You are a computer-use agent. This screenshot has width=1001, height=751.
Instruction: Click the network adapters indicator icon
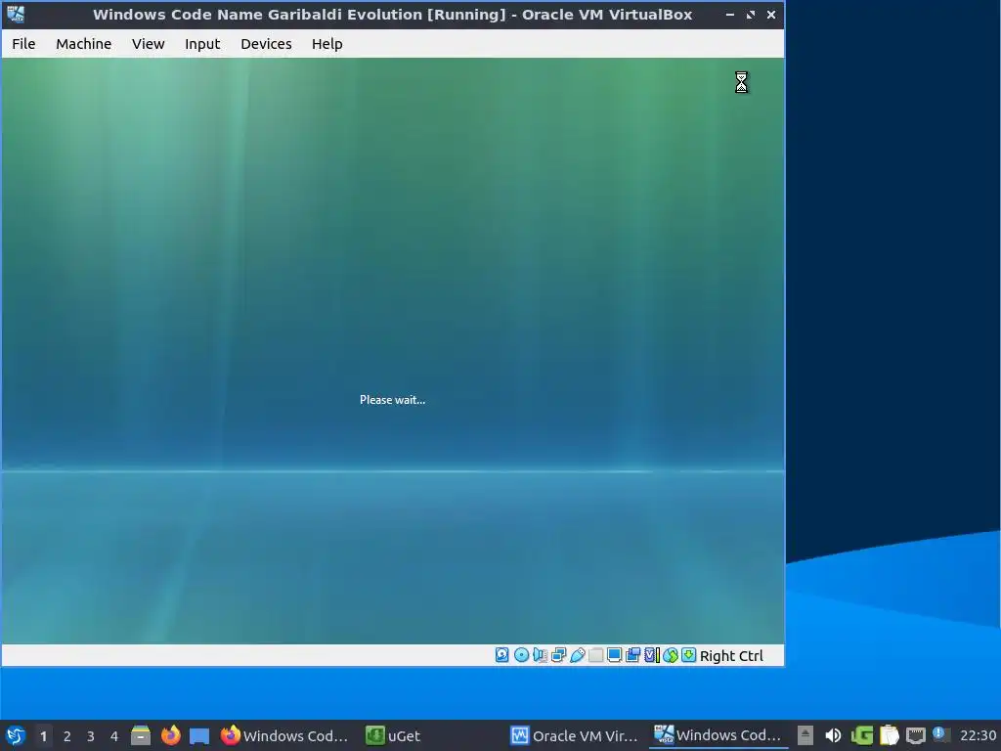tap(558, 655)
